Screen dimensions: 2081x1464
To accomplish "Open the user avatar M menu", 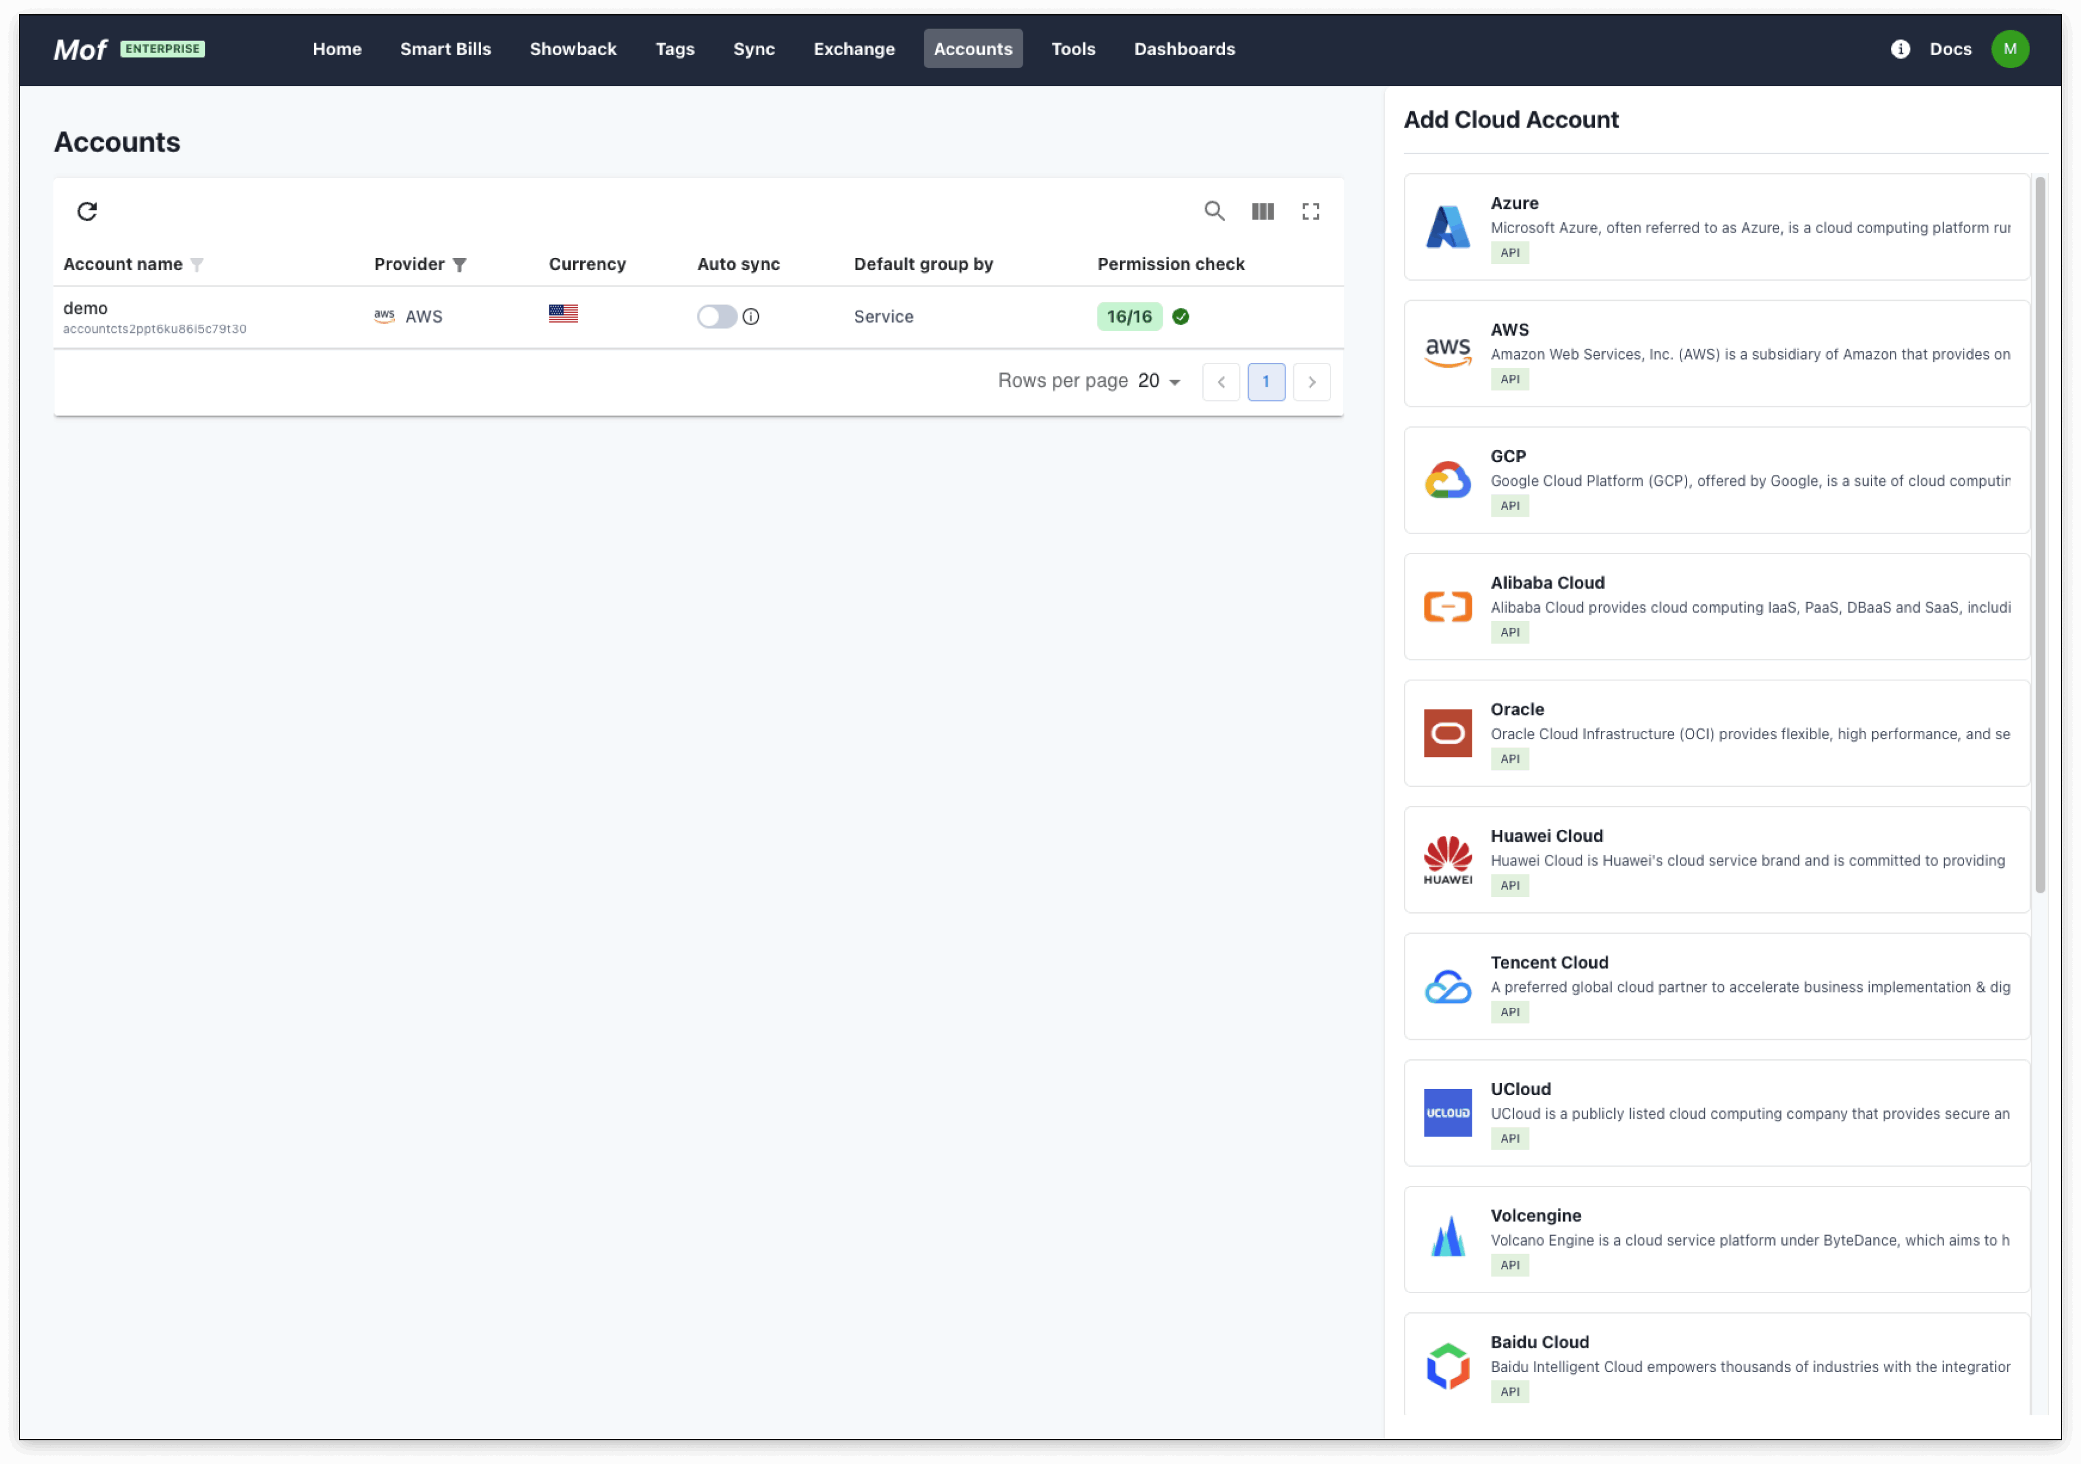I will [2009, 49].
